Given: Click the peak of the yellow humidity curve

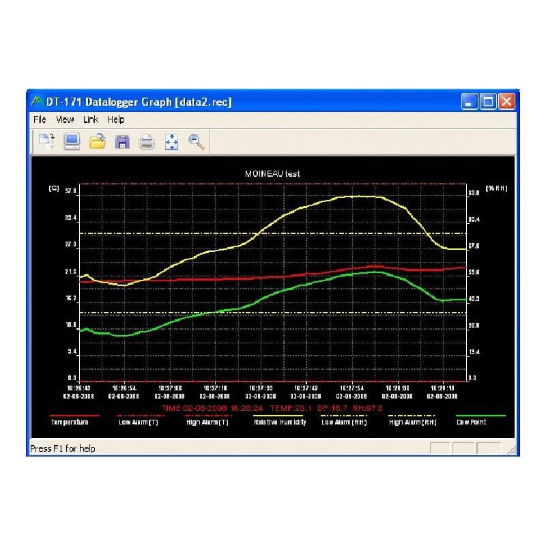Looking at the screenshot, I should click(358, 196).
